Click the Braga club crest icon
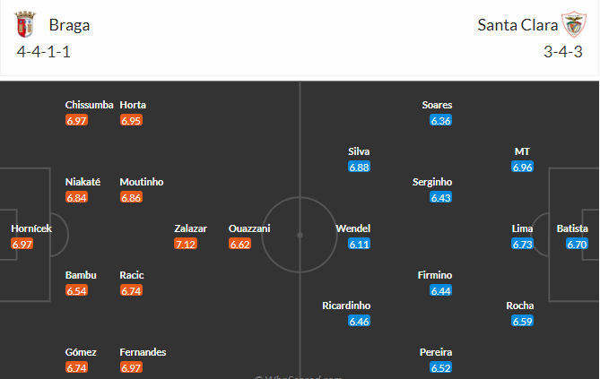Viewport: 600px width, 379px height. click(x=25, y=24)
